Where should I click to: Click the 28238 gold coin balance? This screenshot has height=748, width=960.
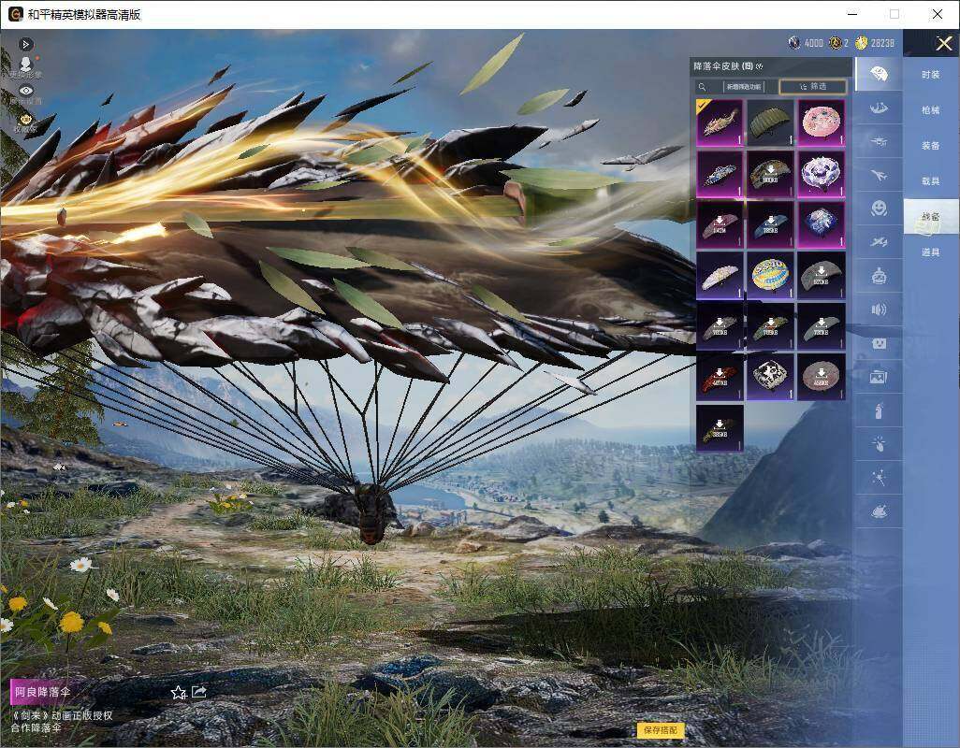[875, 43]
